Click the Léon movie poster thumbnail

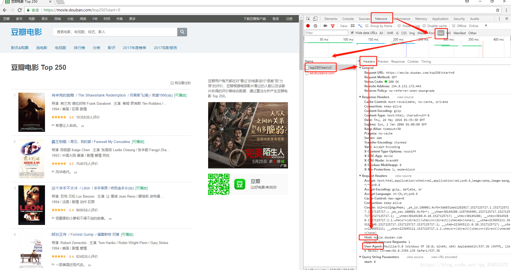pyautogui.click(x=32, y=205)
